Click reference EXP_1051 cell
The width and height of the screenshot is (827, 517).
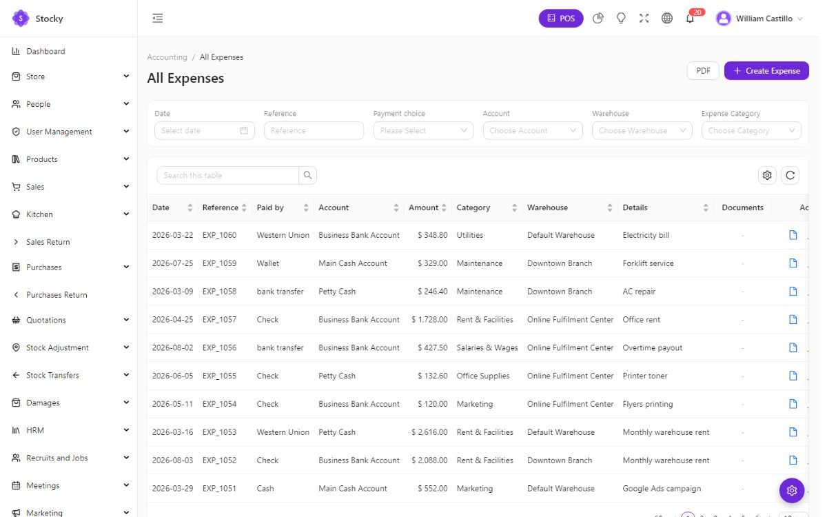(x=219, y=488)
